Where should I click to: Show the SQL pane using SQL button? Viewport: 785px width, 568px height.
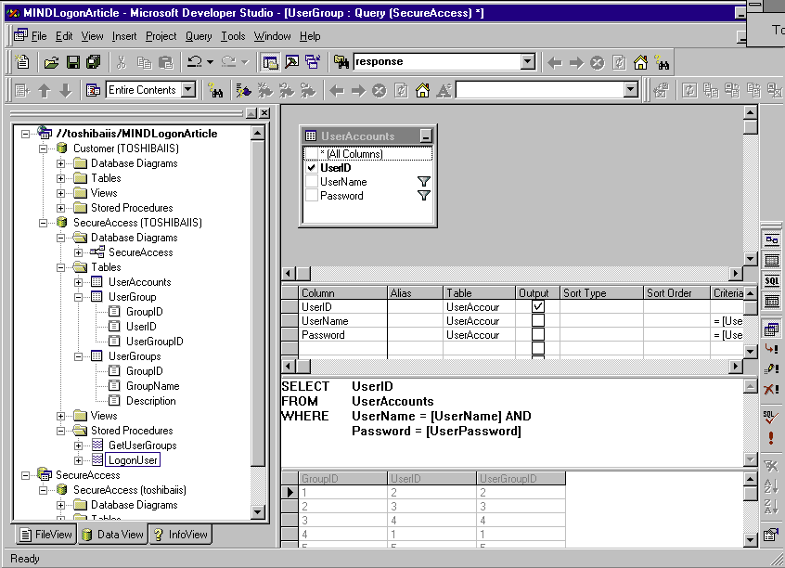[x=771, y=281]
